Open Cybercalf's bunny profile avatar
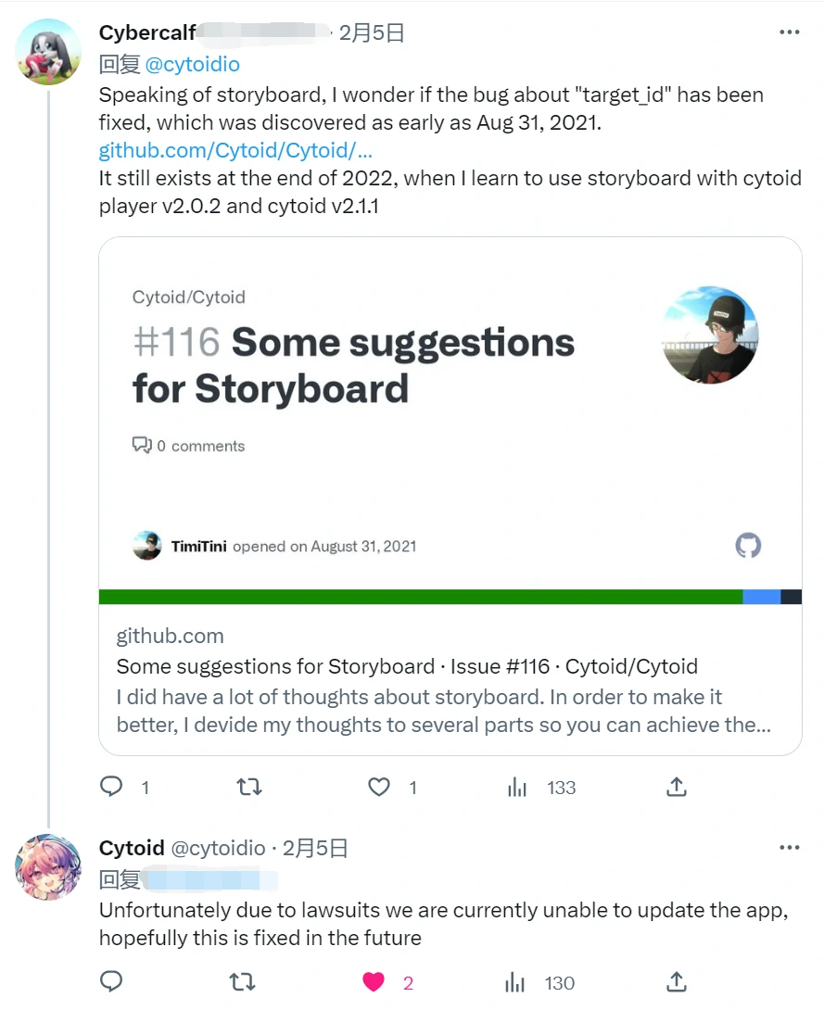 click(x=49, y=52)
